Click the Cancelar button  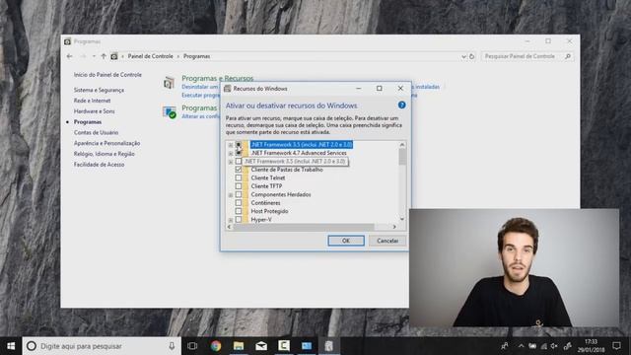point(387,241)
